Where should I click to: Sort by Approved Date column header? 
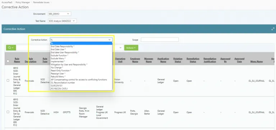point(239,60)
